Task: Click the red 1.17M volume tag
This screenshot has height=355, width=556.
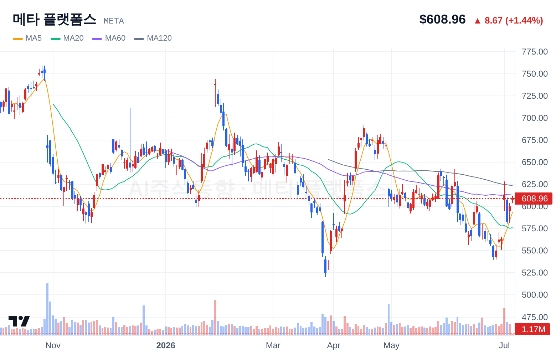Action: pyautogui.click(x=533, y=329)
